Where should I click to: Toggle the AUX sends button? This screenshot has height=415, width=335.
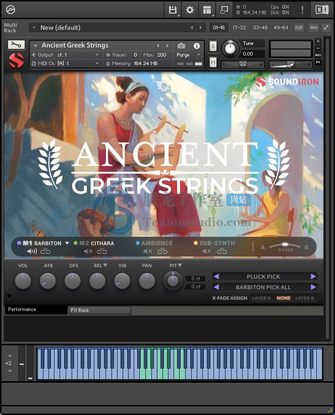tap(318, 55)
